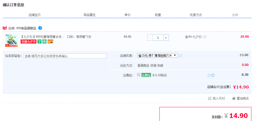
Task: Click comment icon in the 运费险 row
Action: click(209, 75)
